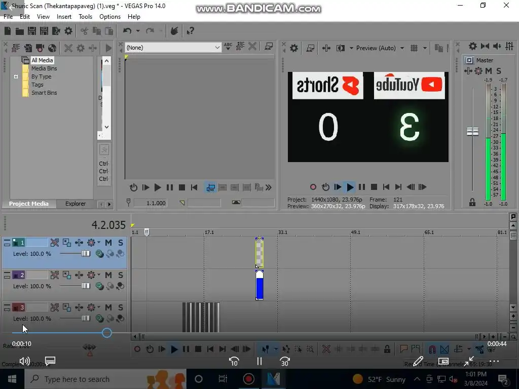Image resolution: width=519 pixels, height=389 pixels.
Task: Delete selected events with the red X
Action: 326,349
